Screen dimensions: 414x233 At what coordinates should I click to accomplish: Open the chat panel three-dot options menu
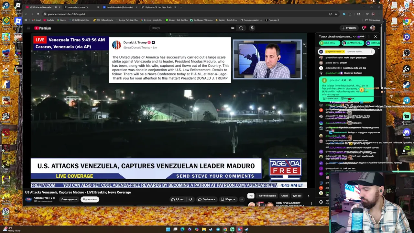369,37
